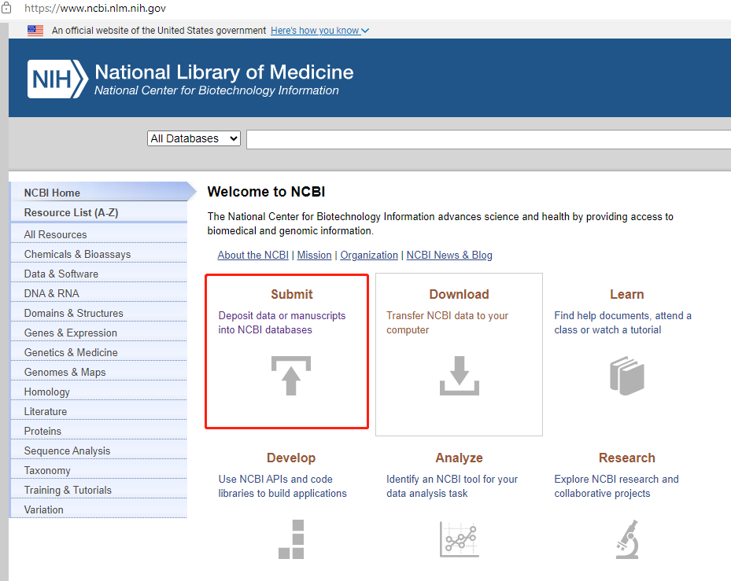
Task: Click the US flag icon
Action: click(35, 31)
